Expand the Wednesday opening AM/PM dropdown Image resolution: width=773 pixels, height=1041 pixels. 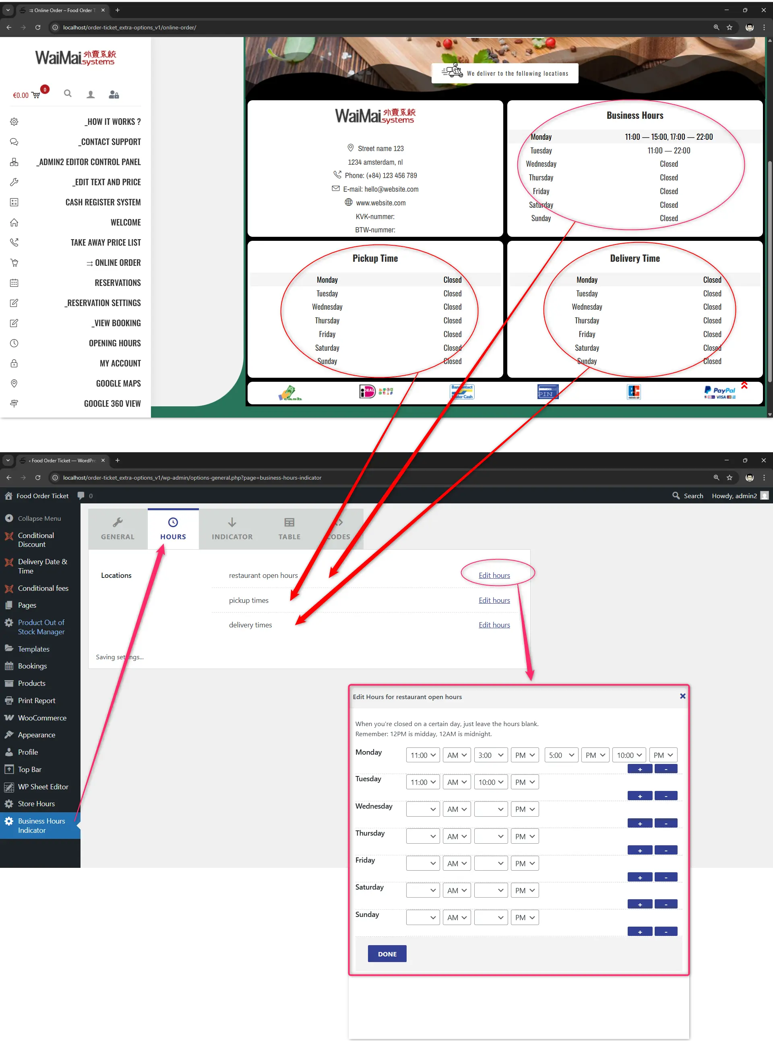(456, 809)
